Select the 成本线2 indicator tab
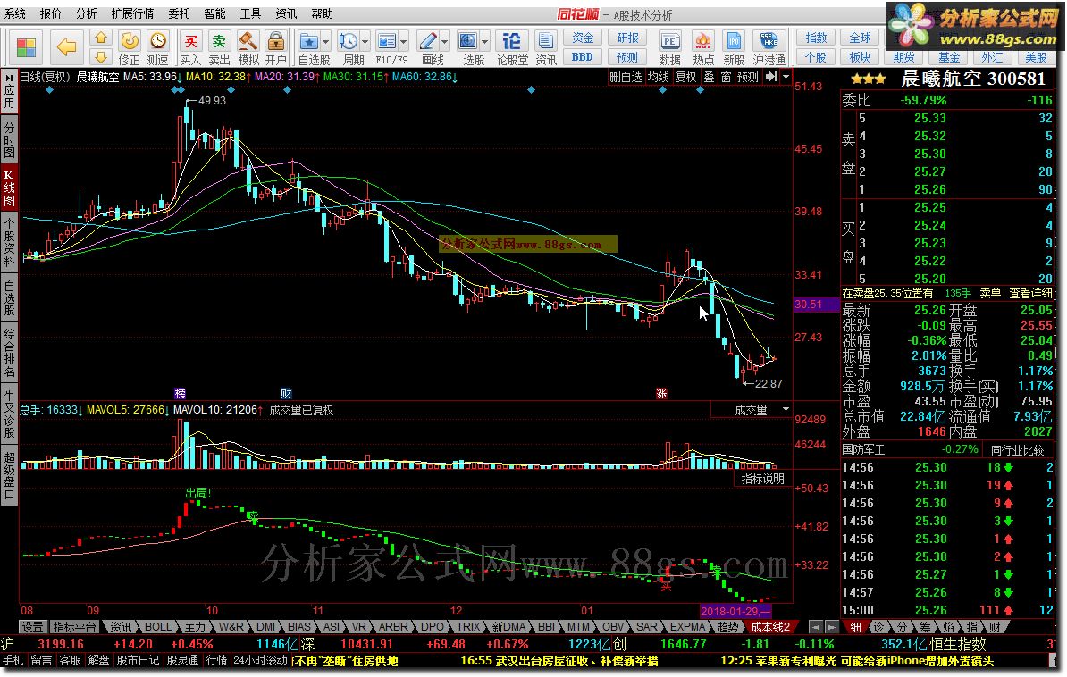This screenshot has width=1067, height=677. click(770, 627)
